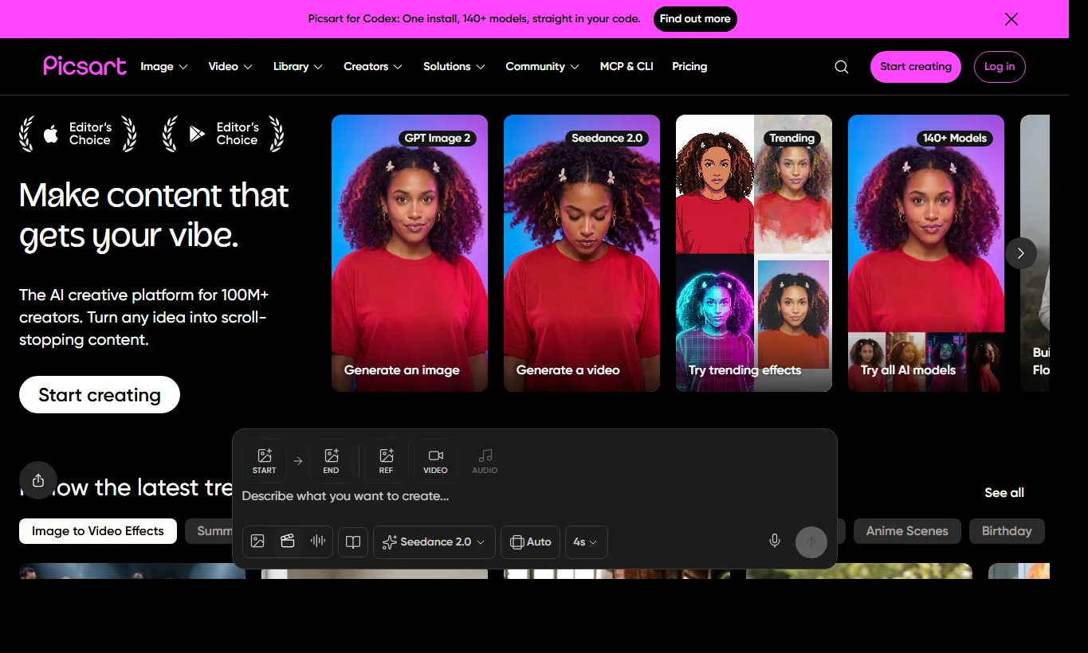Screen dimensions: 1088x653
Task: Click the pink Start creating header button
Action: tap(916, 67)
